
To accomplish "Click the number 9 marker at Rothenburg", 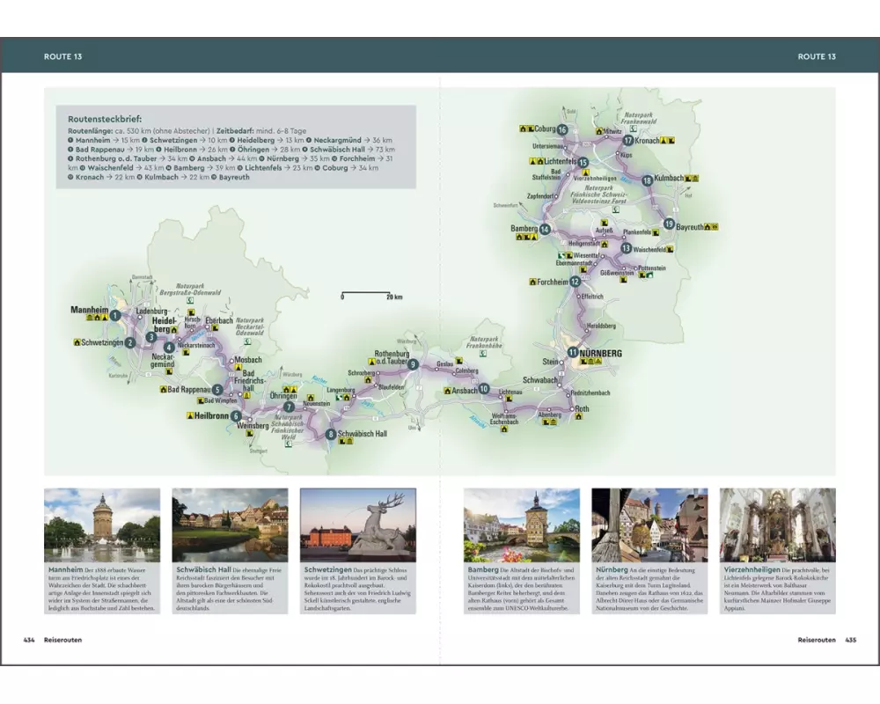I will pos(413,364).
